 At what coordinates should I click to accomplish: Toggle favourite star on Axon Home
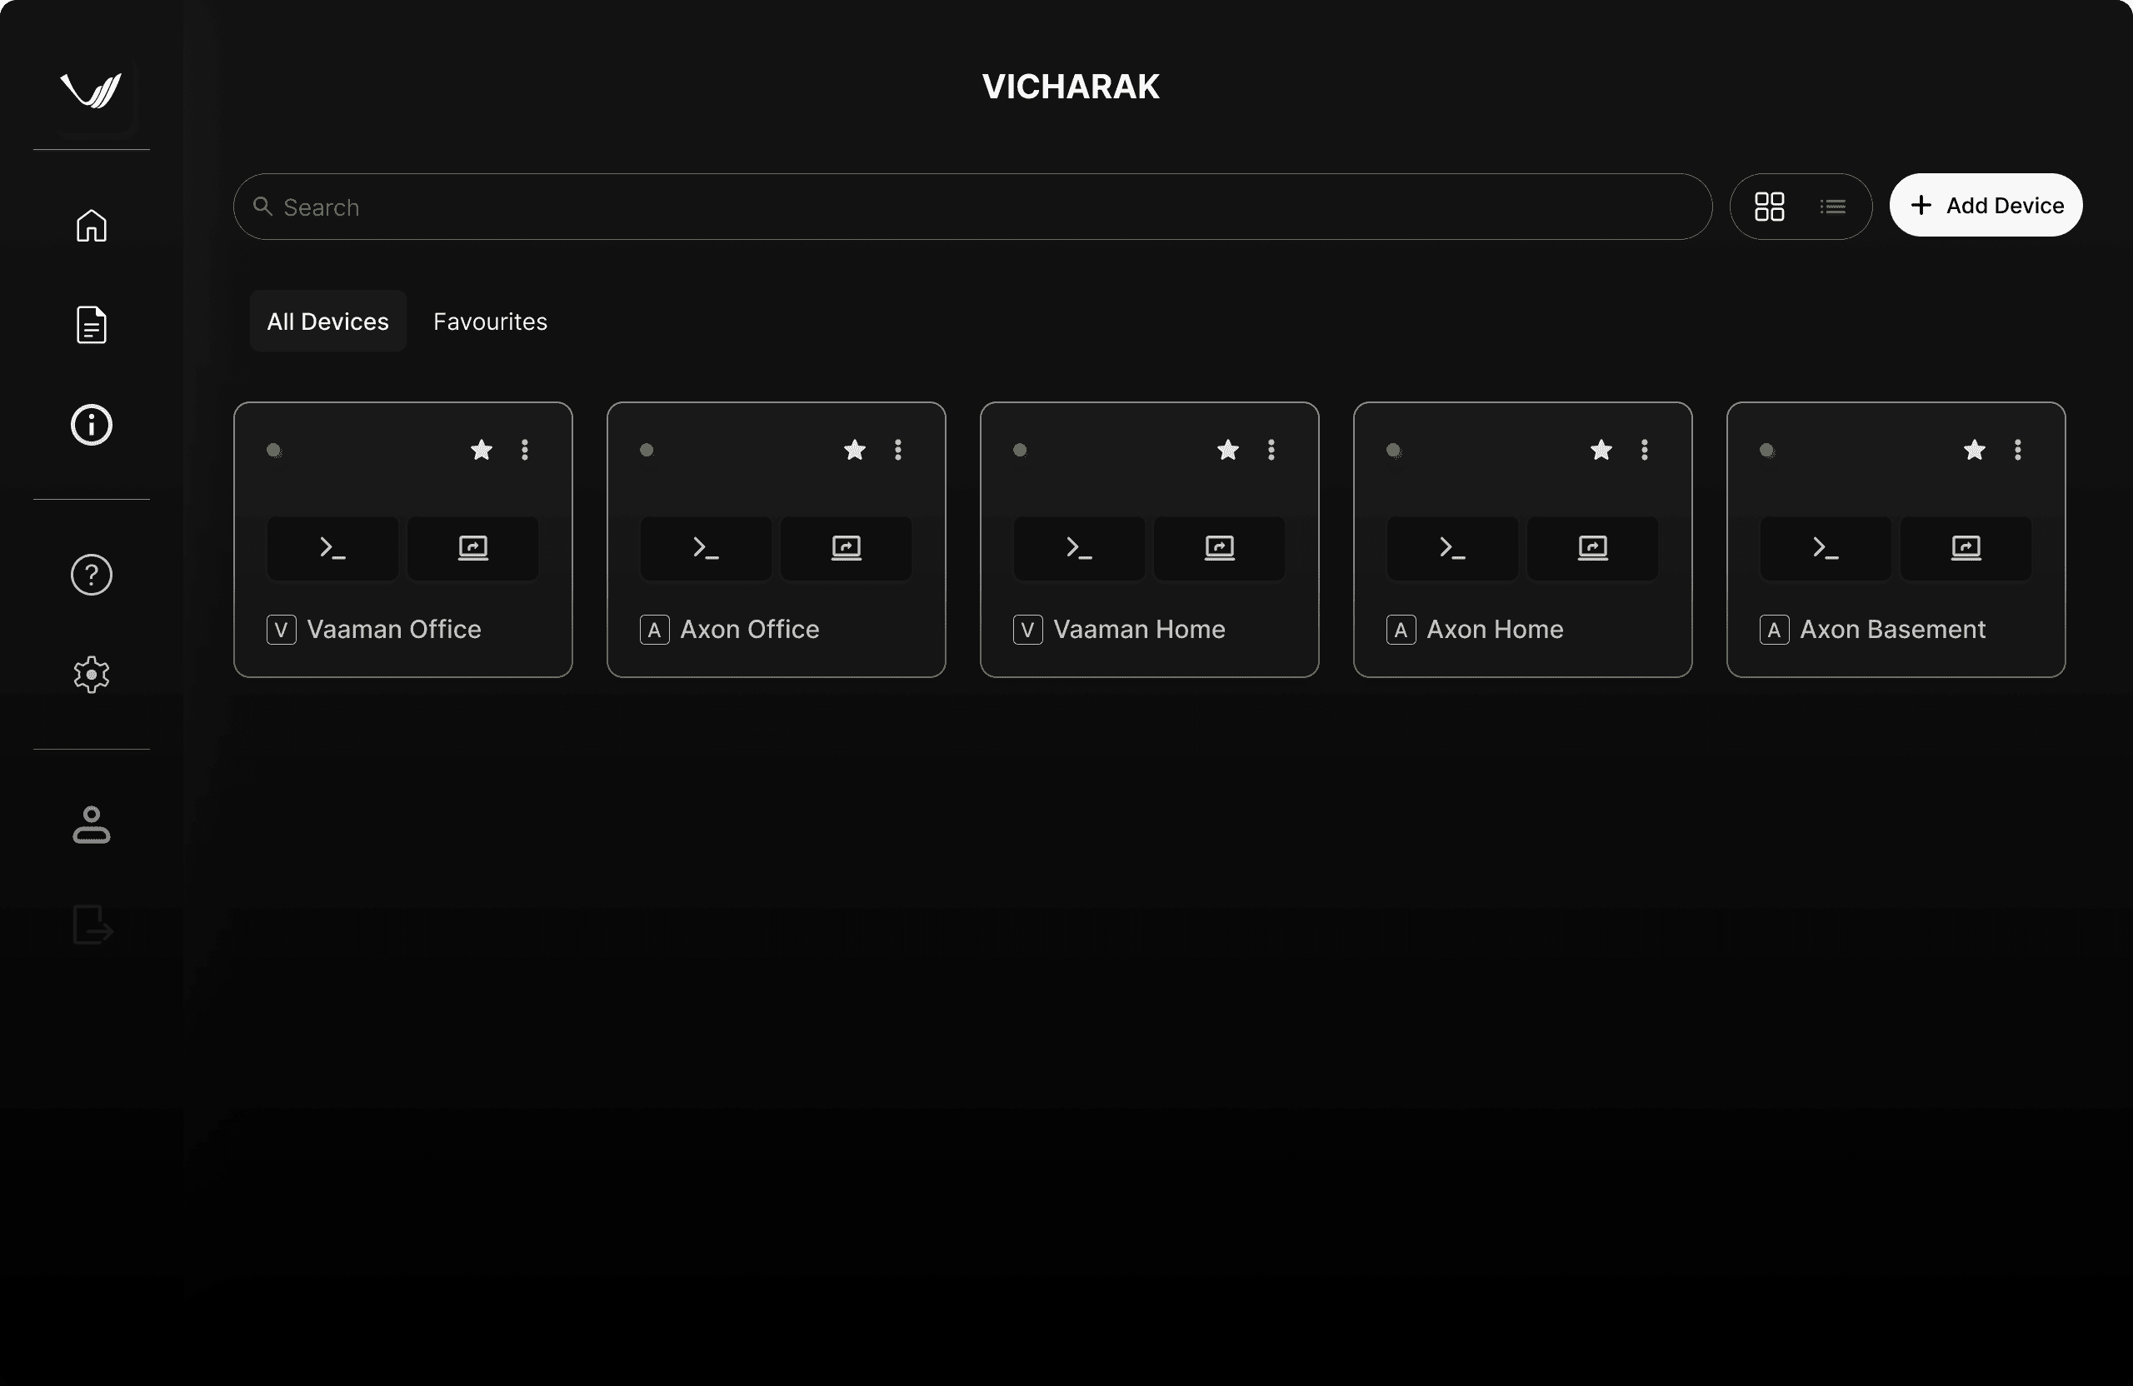click(1601, 450)
